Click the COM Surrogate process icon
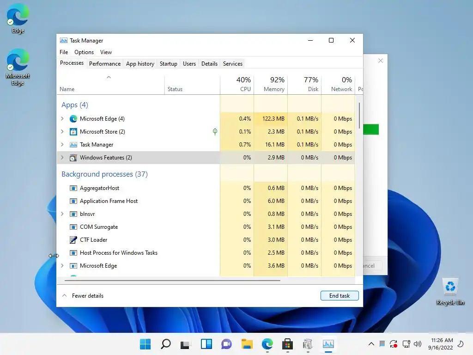 point(73,226)
